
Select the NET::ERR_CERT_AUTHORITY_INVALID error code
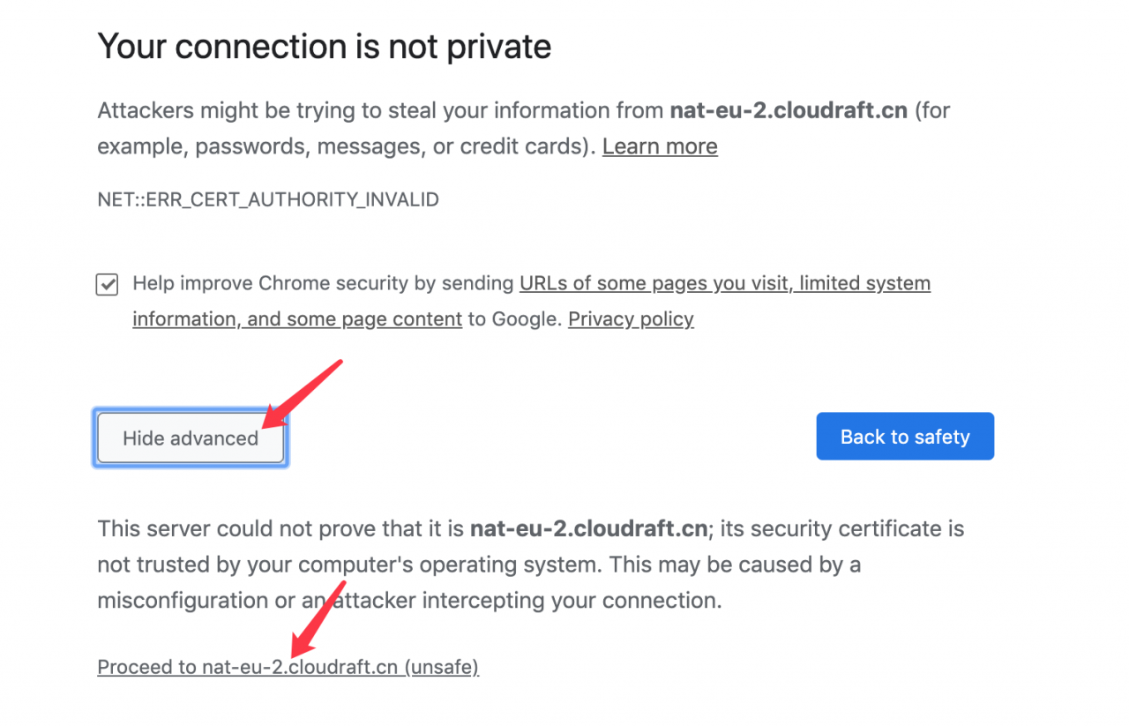click(x=267, y=199)
